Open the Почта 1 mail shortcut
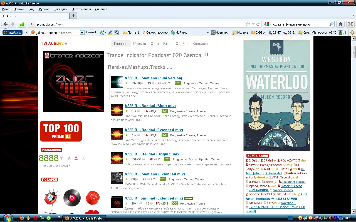Image resolution: width=356 pixels, height=222 pixels. (131, 32)
